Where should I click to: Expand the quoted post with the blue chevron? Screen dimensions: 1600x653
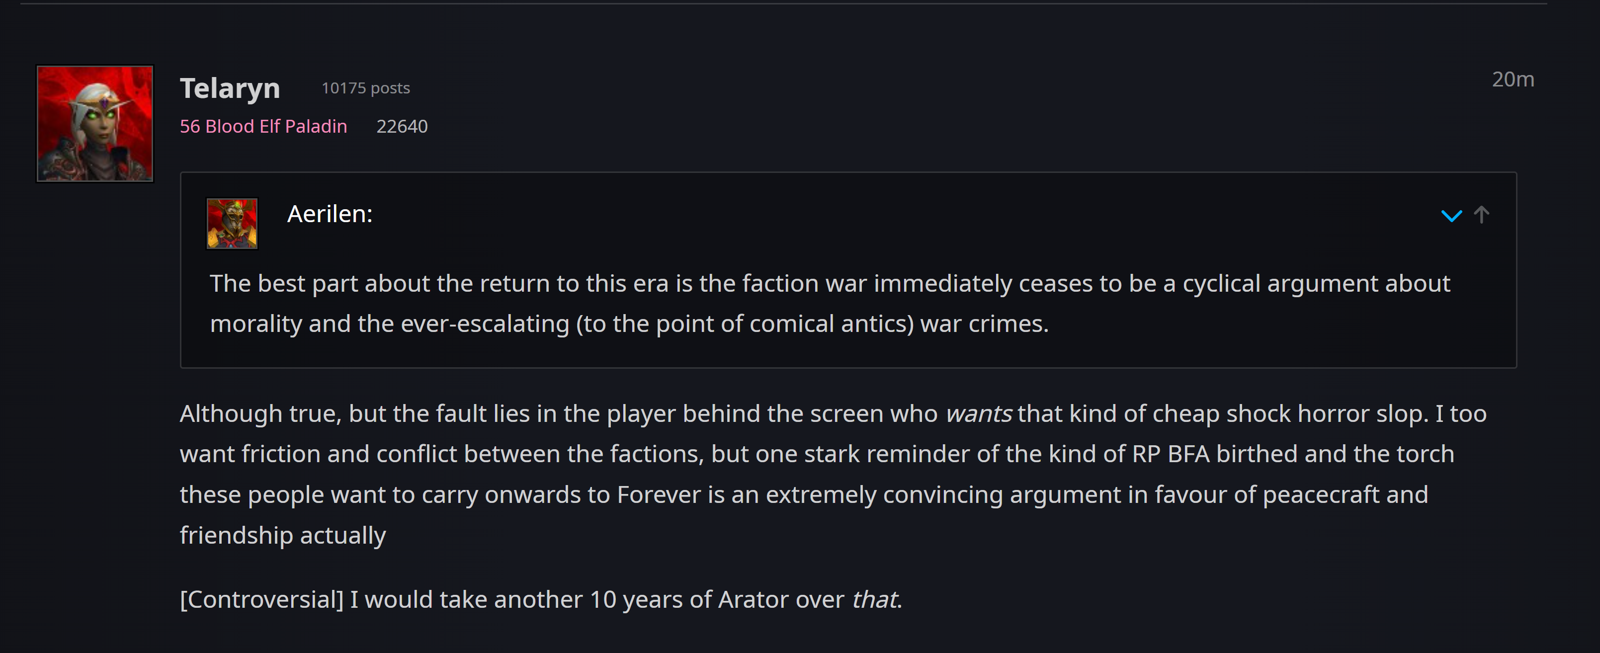click(x=1451, y=215)
